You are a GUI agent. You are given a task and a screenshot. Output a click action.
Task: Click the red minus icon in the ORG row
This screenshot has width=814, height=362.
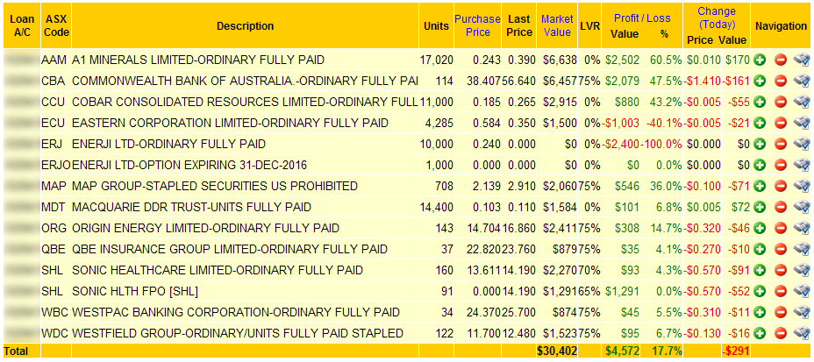click(781, 228)
